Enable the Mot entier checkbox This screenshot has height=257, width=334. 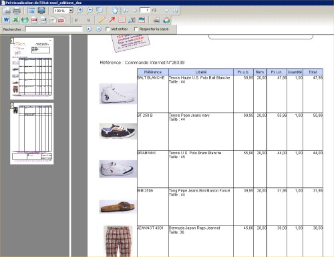pyautogui.click(x=108, y=29)
